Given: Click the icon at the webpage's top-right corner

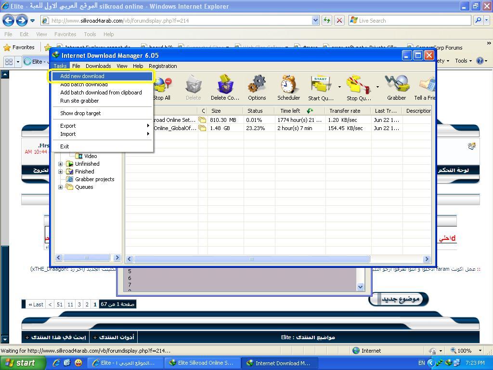Looking at the screenshot, I should click(x=472, y=146).
